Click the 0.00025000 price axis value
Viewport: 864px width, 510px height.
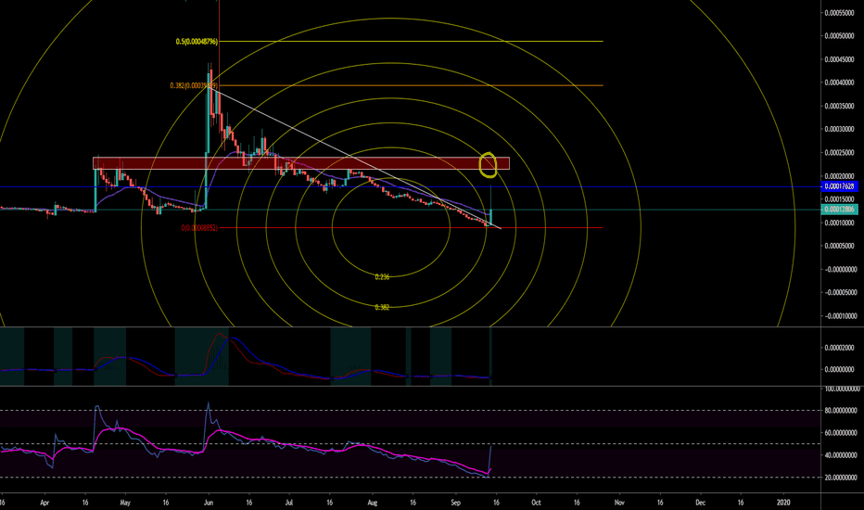[x=840, y=153]
